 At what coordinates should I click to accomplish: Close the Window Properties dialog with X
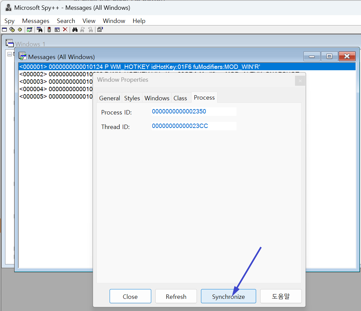pos(300,81)
